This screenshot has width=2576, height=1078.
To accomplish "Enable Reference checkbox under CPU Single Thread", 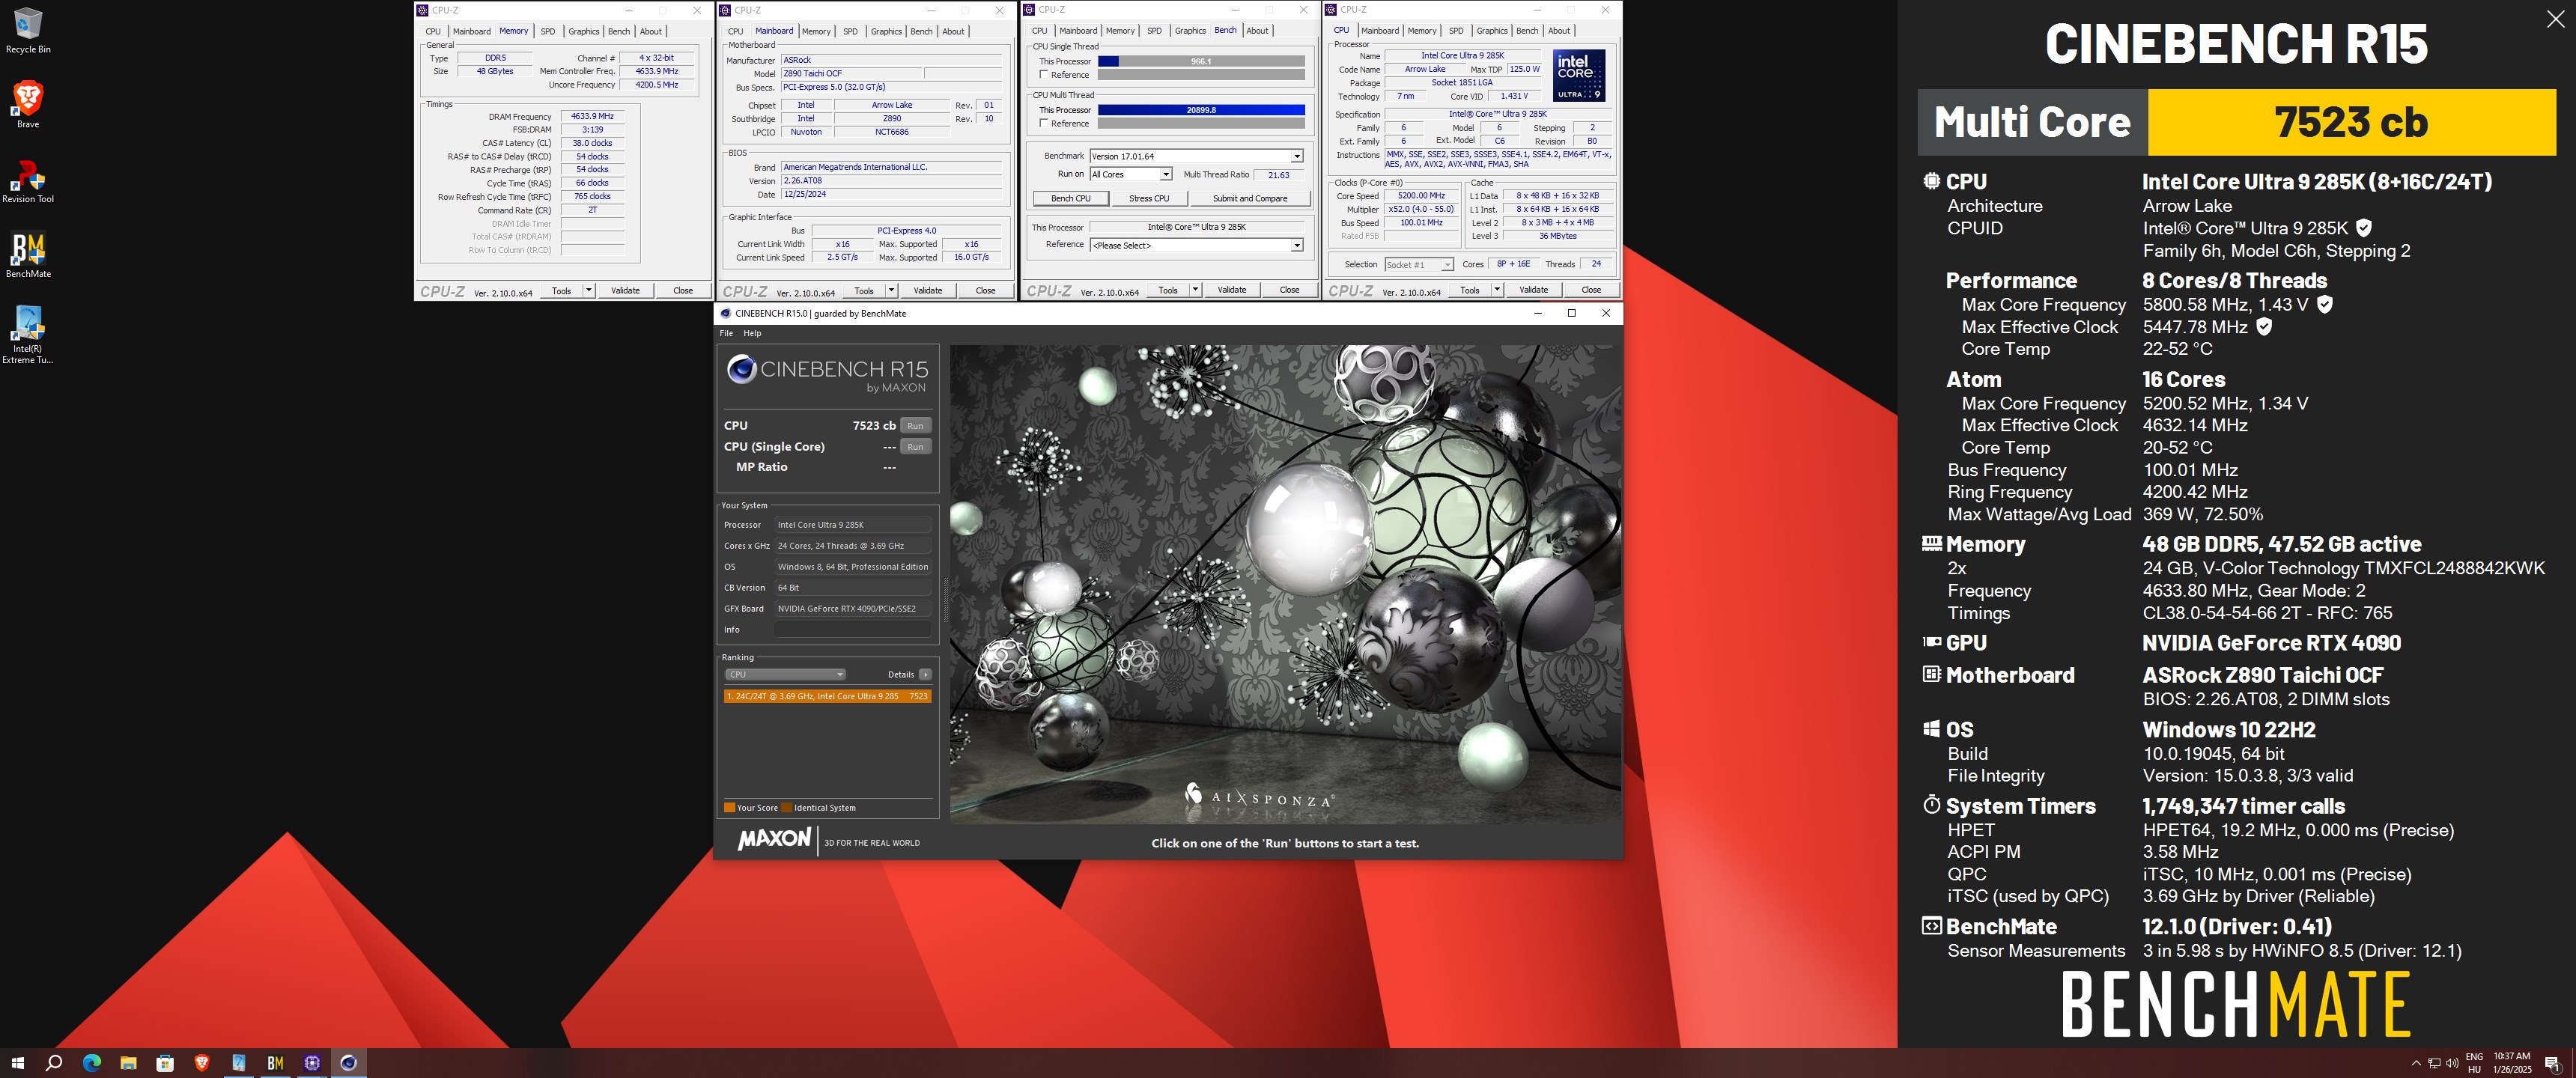I will (x=1044, y=75).
